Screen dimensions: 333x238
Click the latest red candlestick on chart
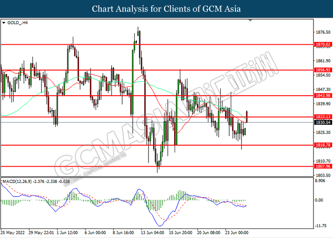[x=247, y=117]
